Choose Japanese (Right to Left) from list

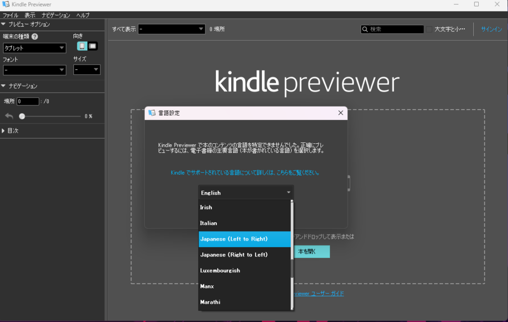234,255
